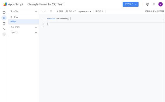Click 以前のエディタを使用 link
This screenshot has width=165, height=102.
tap(154, 11)
